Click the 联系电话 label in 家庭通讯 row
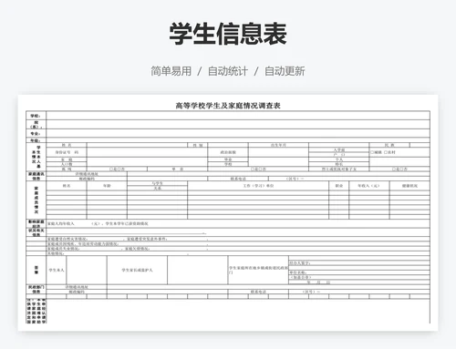 (238, 179)
